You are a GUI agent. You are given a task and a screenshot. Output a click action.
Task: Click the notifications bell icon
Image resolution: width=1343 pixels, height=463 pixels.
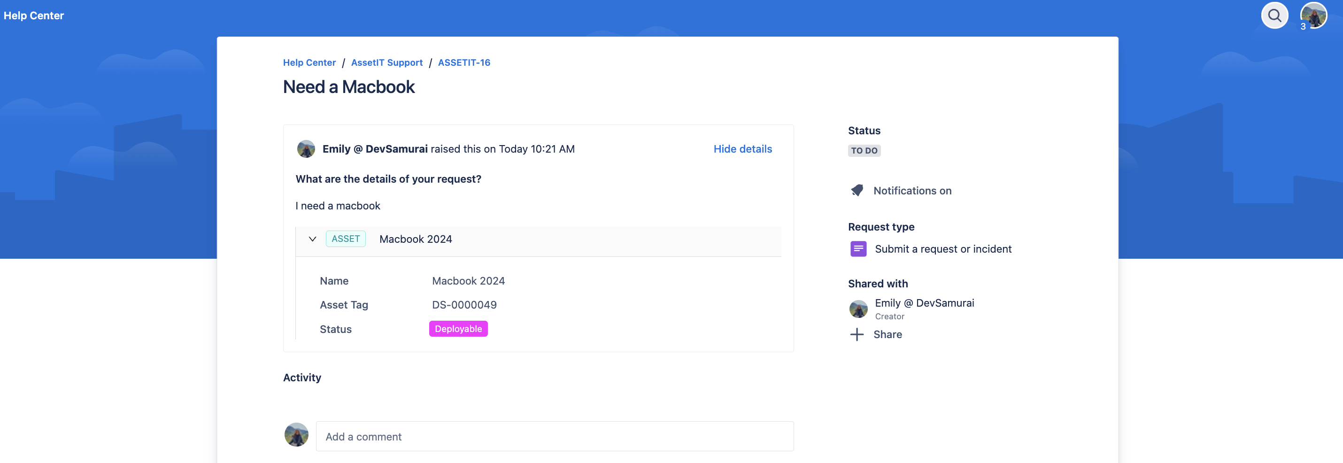click(x=857, y=191)
